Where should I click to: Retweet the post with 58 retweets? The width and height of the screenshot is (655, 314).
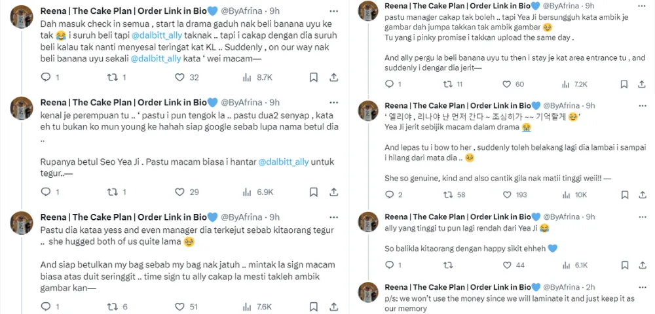pos(448,195)
